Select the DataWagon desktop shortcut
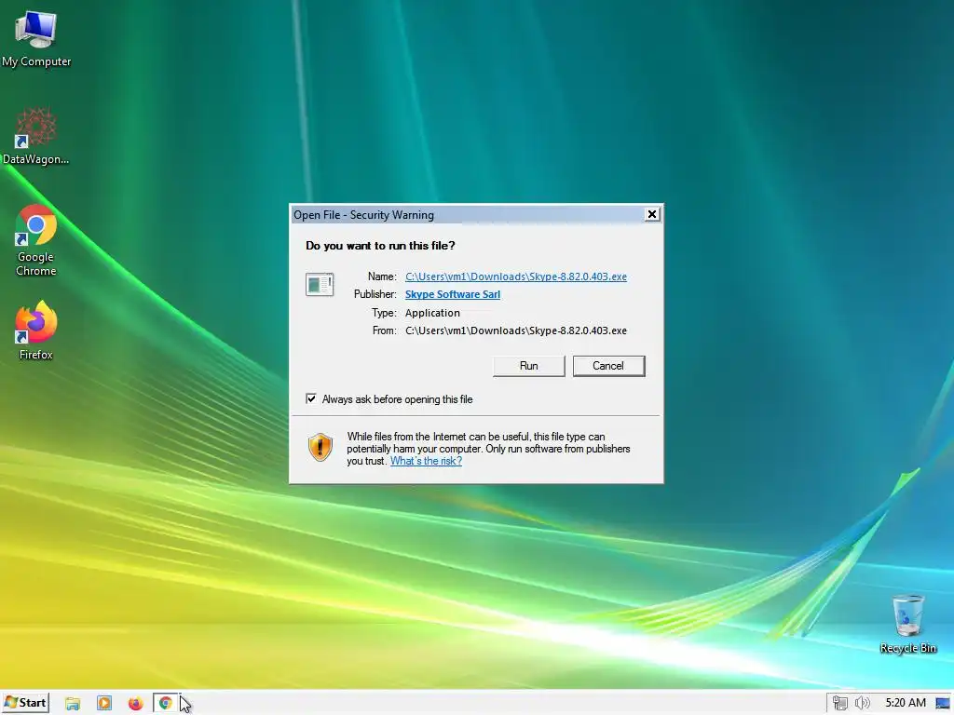 click(x=36, y=136)
